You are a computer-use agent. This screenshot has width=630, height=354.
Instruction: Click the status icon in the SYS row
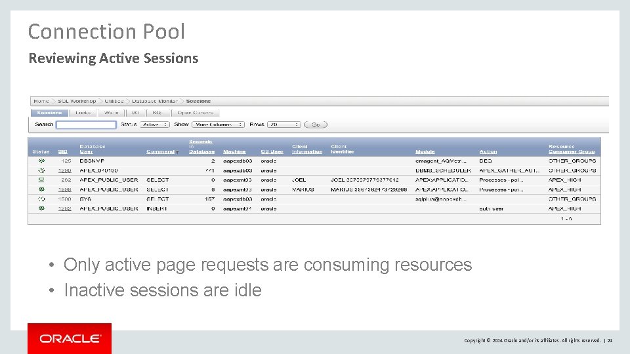pyautogui.click(x=41, y=199)
